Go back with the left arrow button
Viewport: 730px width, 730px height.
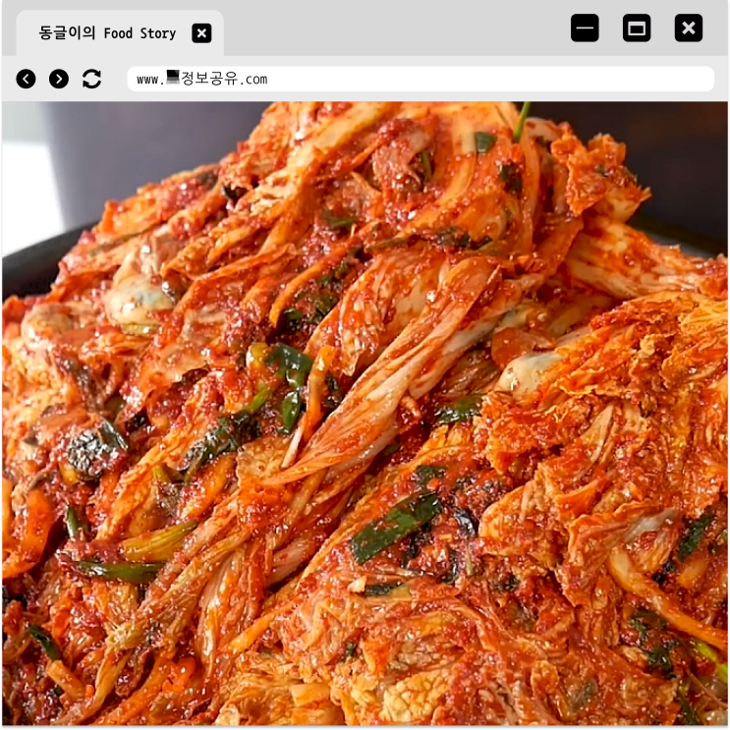[27, 79]
